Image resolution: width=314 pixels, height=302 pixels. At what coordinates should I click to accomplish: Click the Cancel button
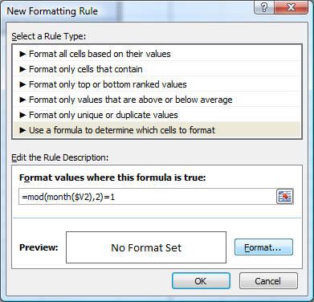click(x=268, y=281)
